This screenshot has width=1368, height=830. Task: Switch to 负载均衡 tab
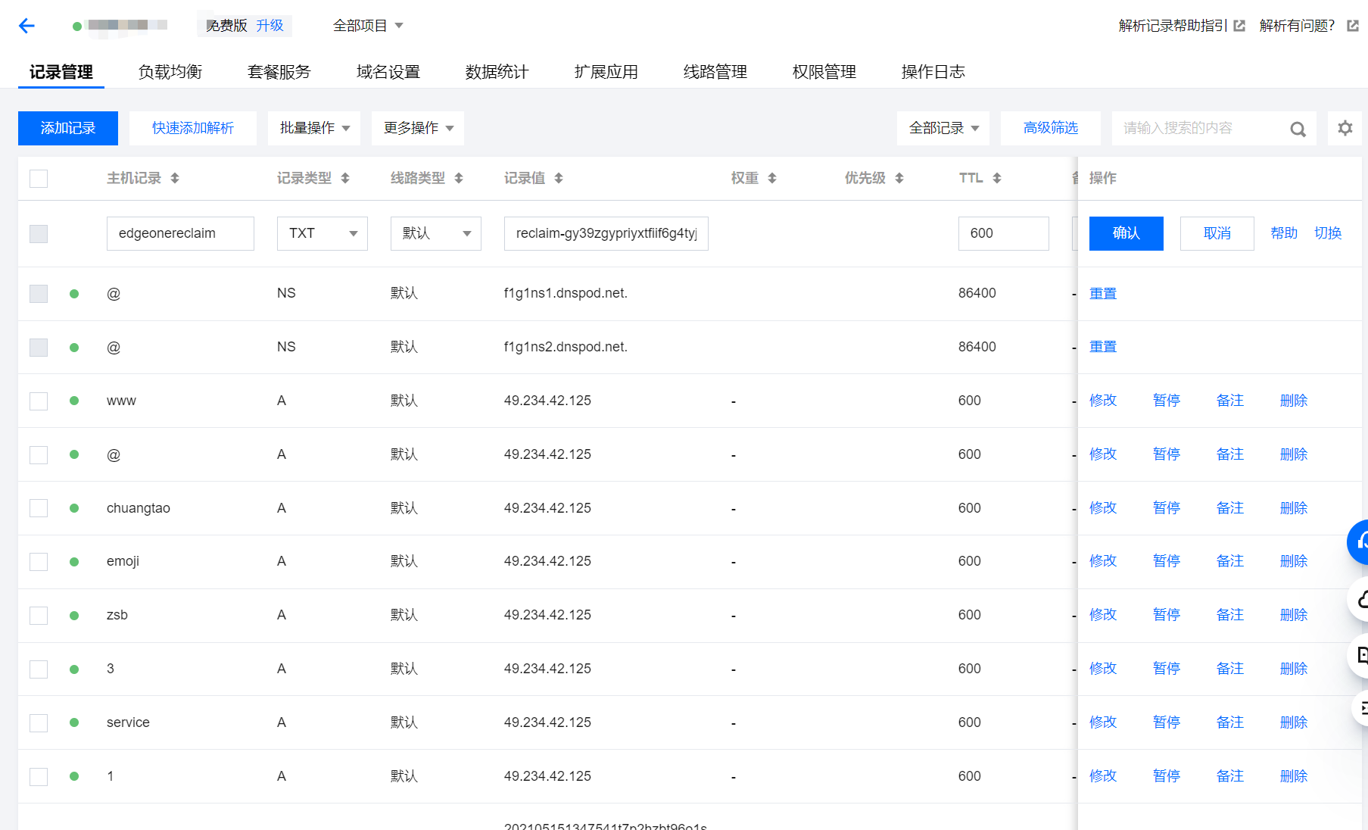coord(170,72)
